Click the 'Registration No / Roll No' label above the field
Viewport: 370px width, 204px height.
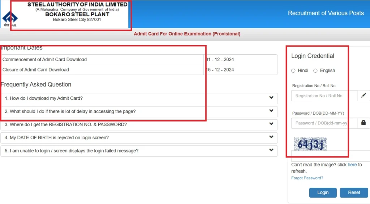click(314, 86)
